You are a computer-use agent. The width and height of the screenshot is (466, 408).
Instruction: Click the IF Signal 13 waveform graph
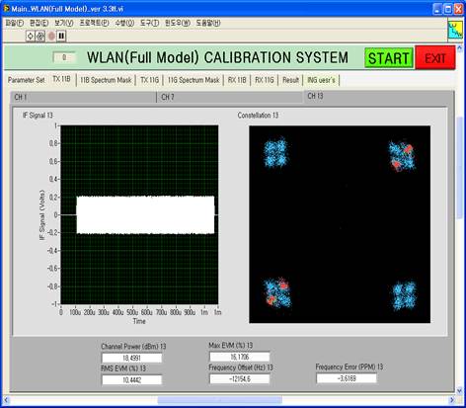click(139, 214)
